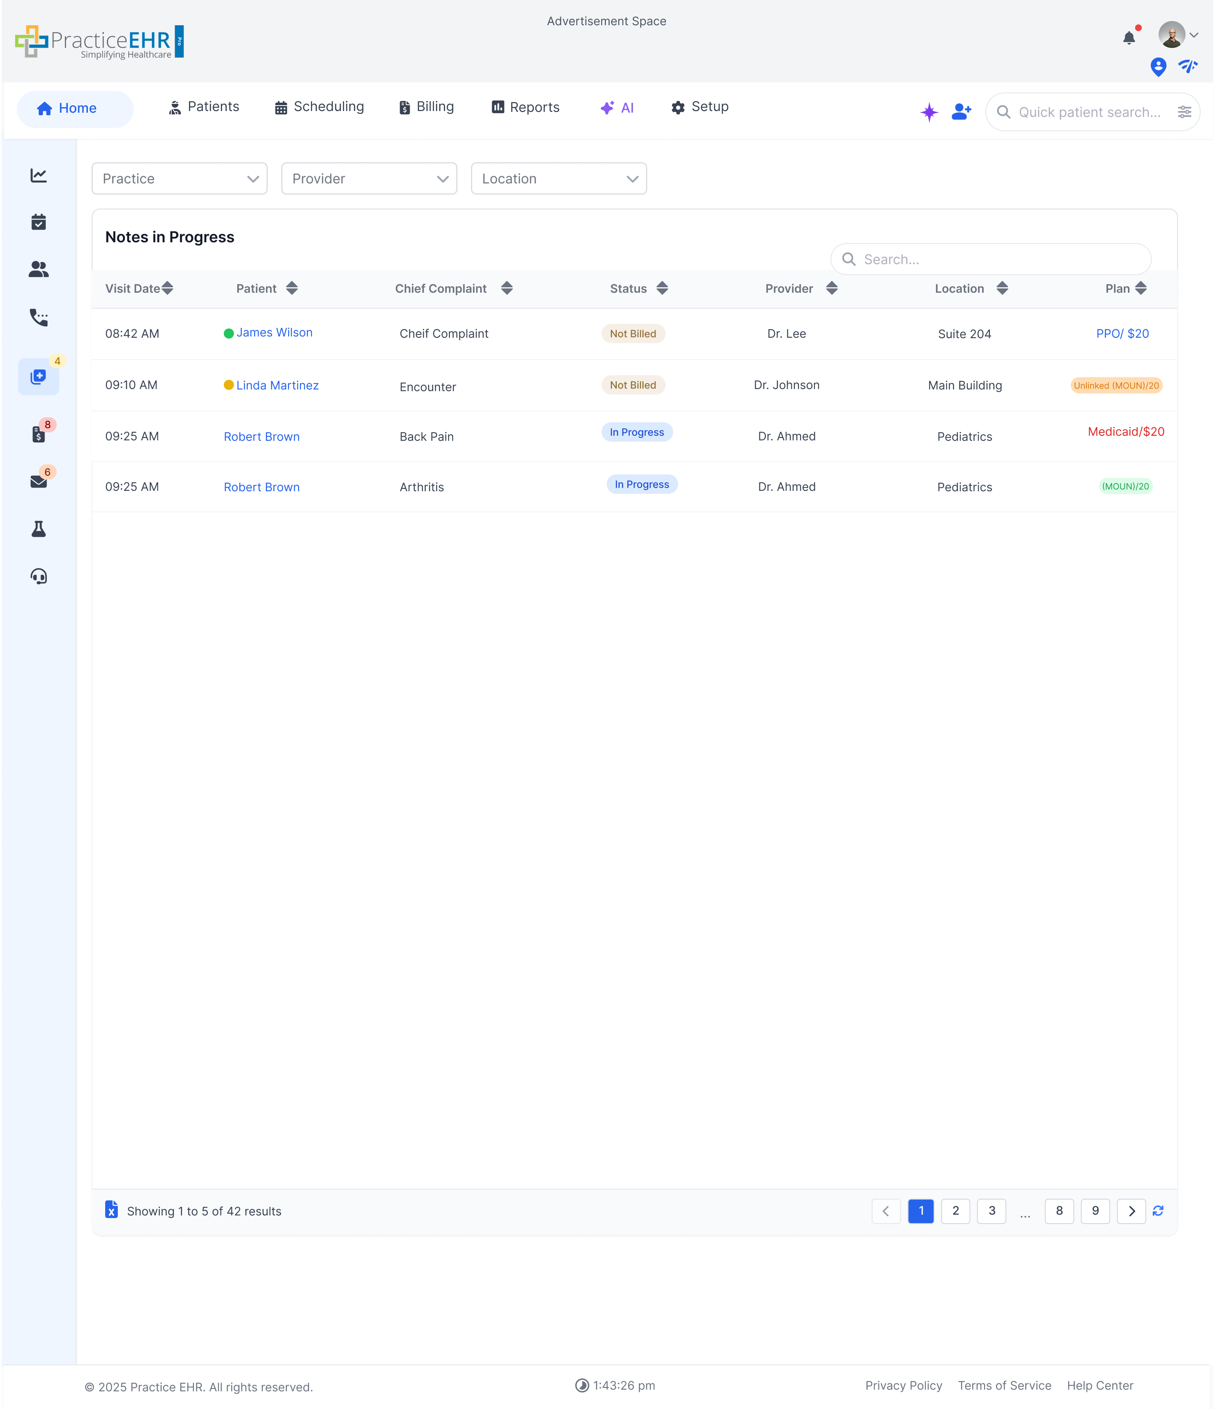The height and width of the screenshot is (1409, 1215).
Task: Open the analytics chart sidebar icon
Action: (x=39, y=175)
